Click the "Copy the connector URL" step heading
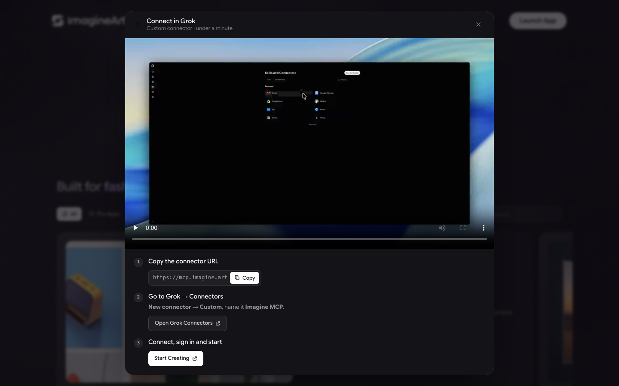619x386 pixels. pyautogui.click(x=184, y=261)
